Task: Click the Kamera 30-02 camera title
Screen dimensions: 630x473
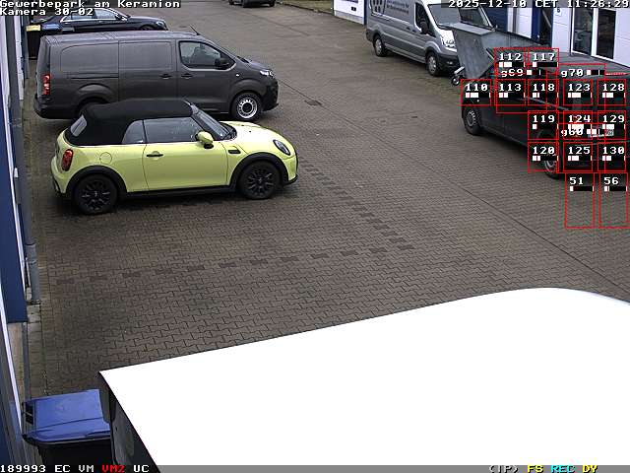Action: 47,12
